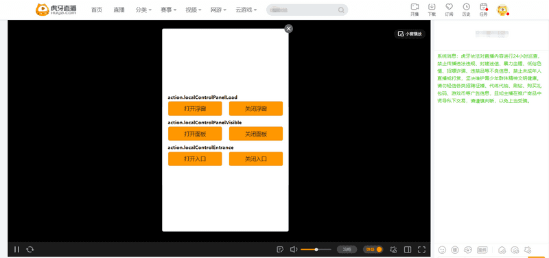Click the 关闭浮窗 button

256,108
